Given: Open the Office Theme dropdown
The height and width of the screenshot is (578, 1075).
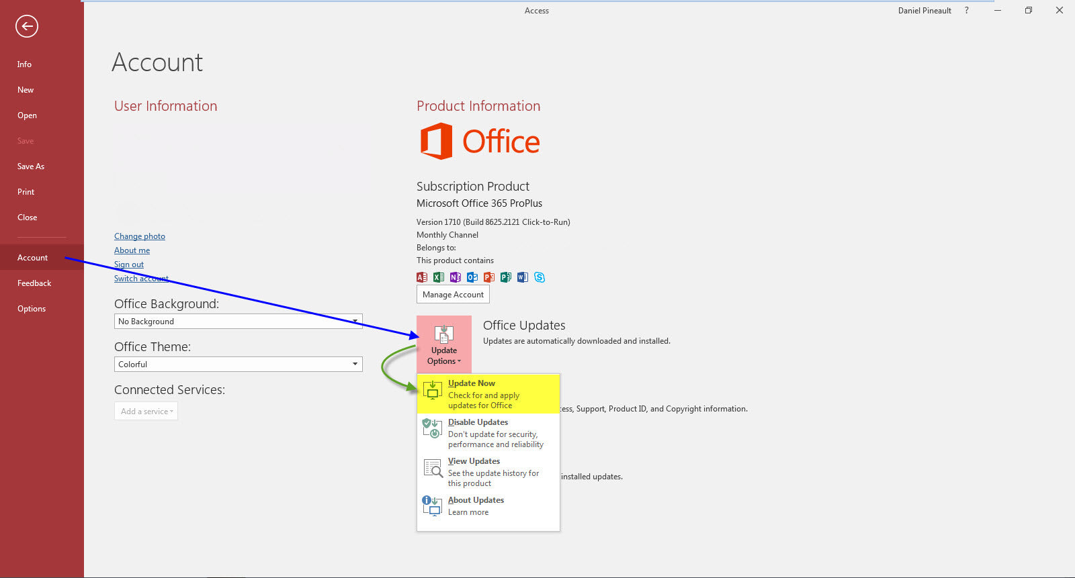Looking at the screenshot, I should pos(238,365).
